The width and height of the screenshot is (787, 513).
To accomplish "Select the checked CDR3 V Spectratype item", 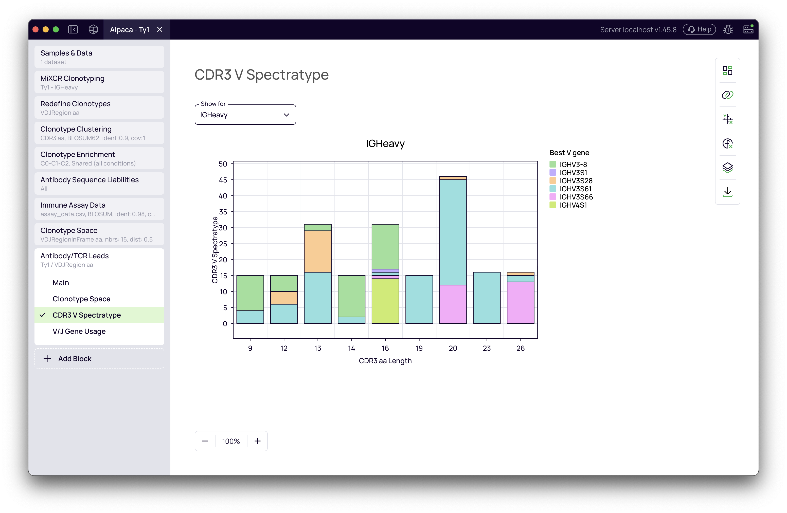I will [x=87, y=315].
